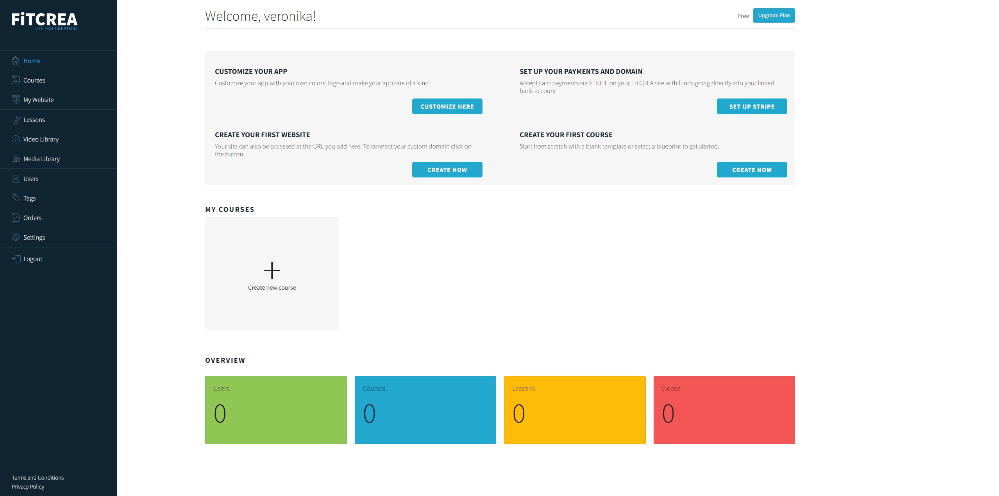Click Create new course plus button
This screenshot has width=999, height=496.
272,269
